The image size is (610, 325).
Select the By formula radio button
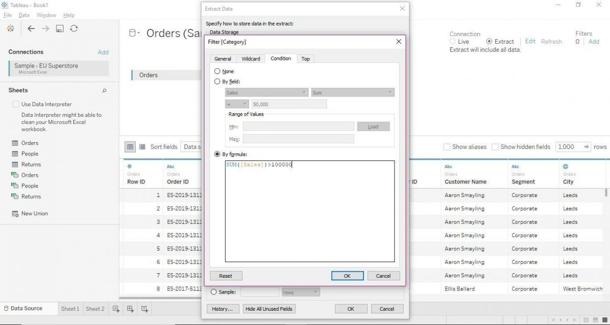[x=217, y=154]
